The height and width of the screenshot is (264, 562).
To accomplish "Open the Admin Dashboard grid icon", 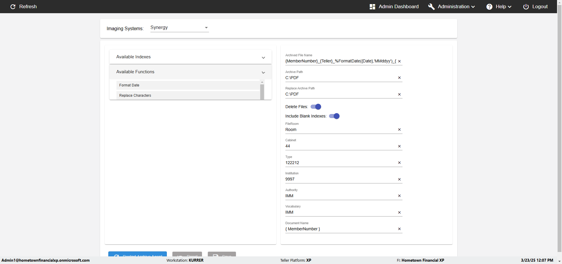I will (x=372, y=7).
